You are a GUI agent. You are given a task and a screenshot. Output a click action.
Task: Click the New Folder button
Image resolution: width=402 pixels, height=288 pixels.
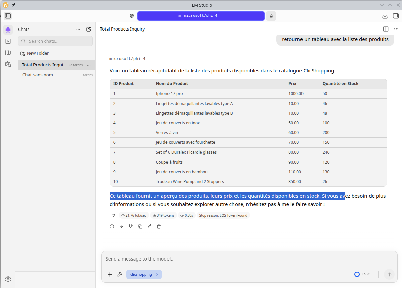(35, 53)
